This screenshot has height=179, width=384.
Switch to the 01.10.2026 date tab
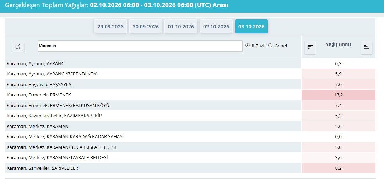(181, 26)
